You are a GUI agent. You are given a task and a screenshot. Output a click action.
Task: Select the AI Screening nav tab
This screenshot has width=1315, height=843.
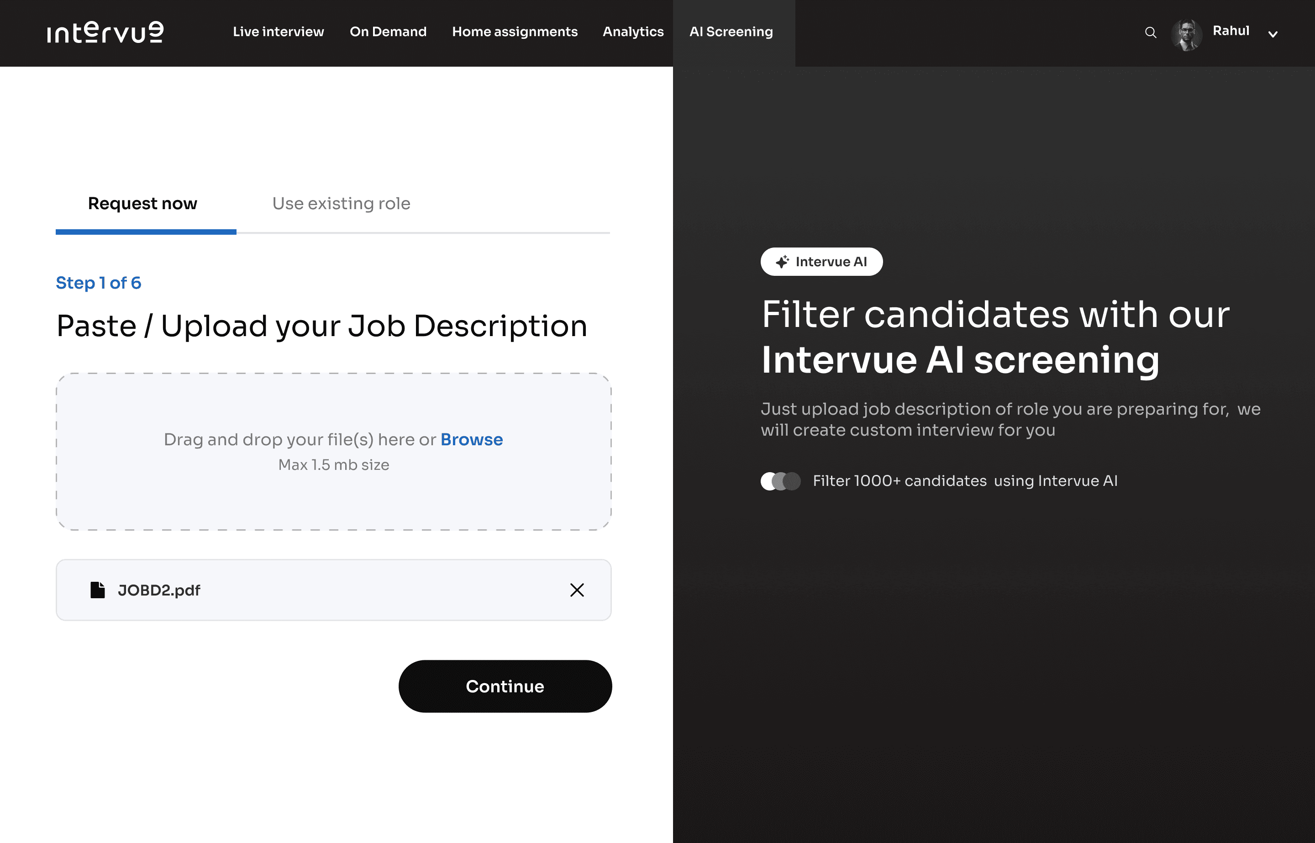(x=731, y=32)
